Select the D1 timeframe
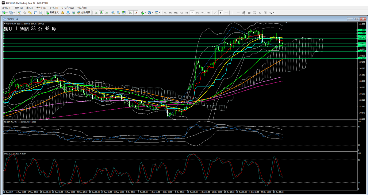368x195 pixels. 197,13
